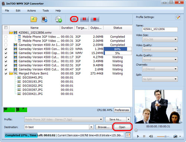Sort by the Name column header
The height and width of the screenshot is (142, 186).
[35, 28]
